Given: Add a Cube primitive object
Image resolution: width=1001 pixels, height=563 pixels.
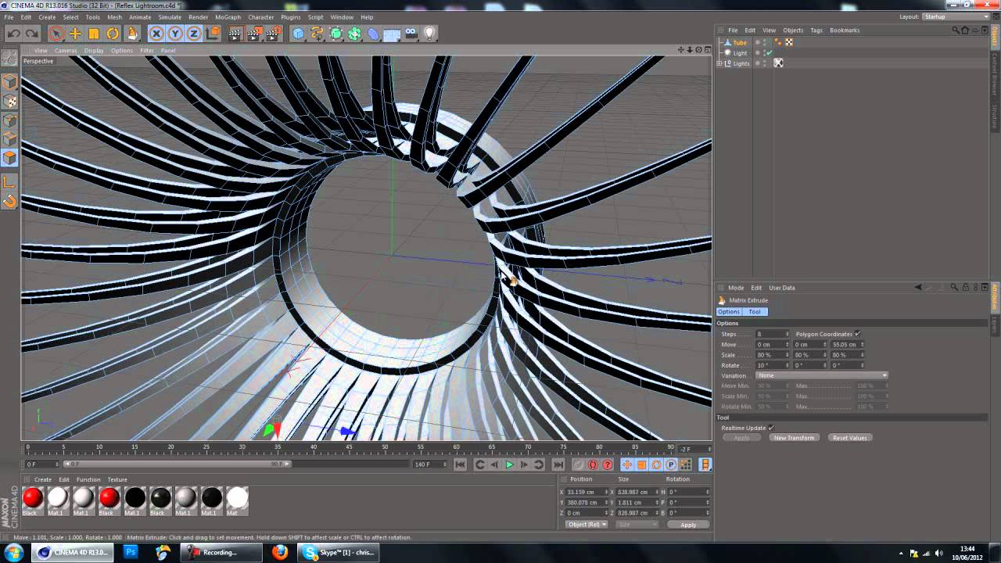Looking at the screenshot, I should point(298,34).
